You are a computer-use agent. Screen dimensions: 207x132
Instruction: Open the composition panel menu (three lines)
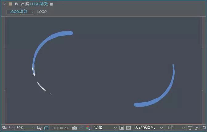click(51, 5)
